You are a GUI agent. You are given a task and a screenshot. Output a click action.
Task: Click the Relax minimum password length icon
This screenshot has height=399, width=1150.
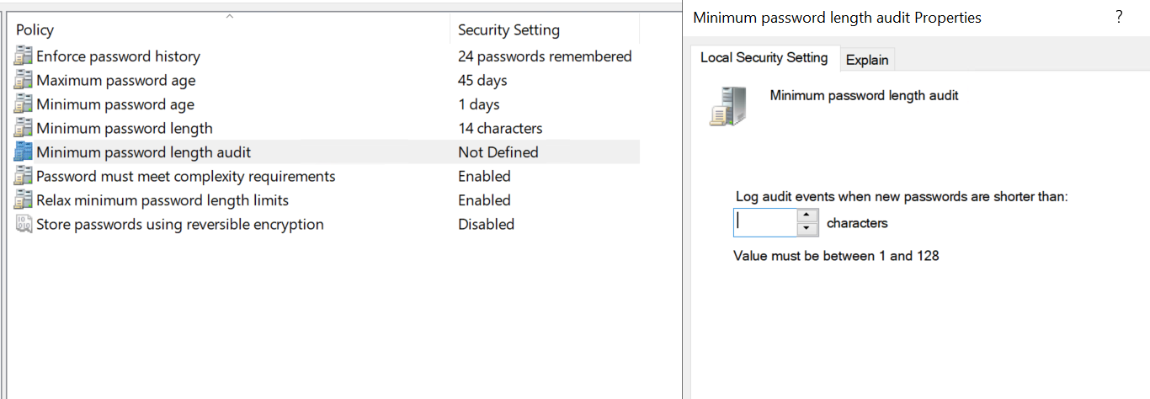point(24,200)
